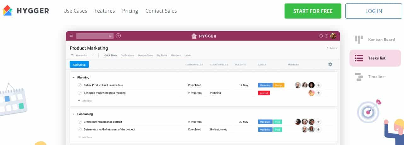Screen dimensions: 404x145
Task: Add member to Determine the Aha! moment task
Action: [318, 129]
